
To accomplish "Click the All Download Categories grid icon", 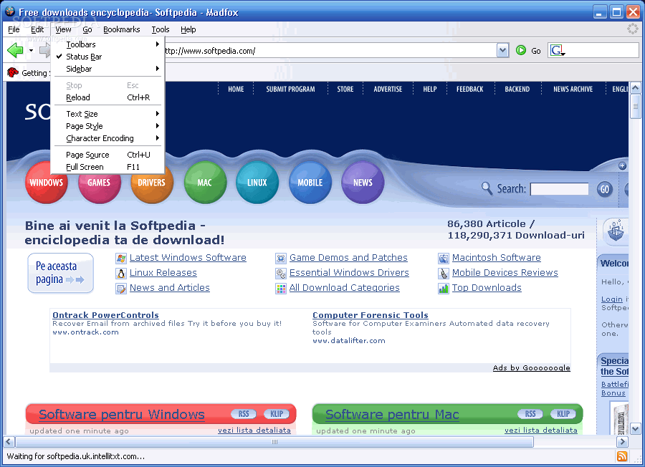I will pyautogui.click(x=281, y=289).
